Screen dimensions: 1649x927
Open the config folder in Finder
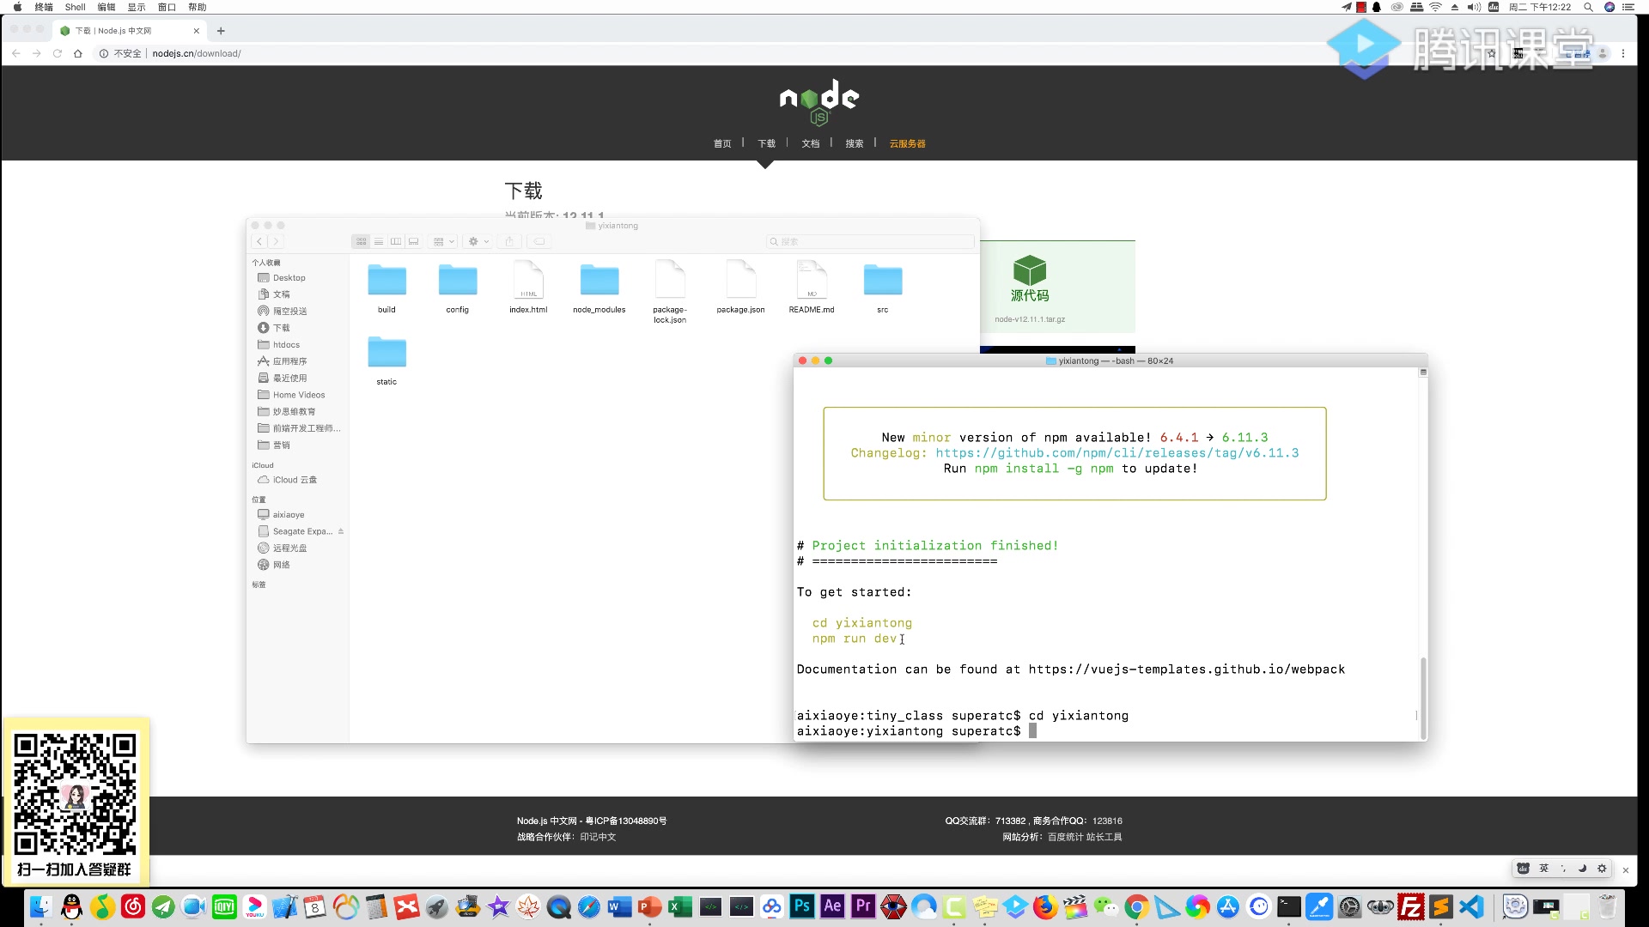(458, 281)
